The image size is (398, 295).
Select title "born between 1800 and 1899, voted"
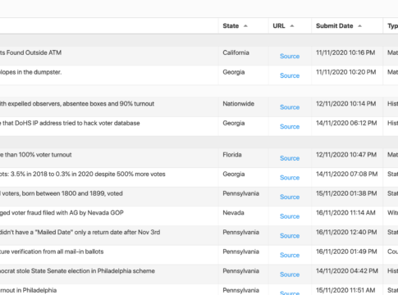[62, 193]
